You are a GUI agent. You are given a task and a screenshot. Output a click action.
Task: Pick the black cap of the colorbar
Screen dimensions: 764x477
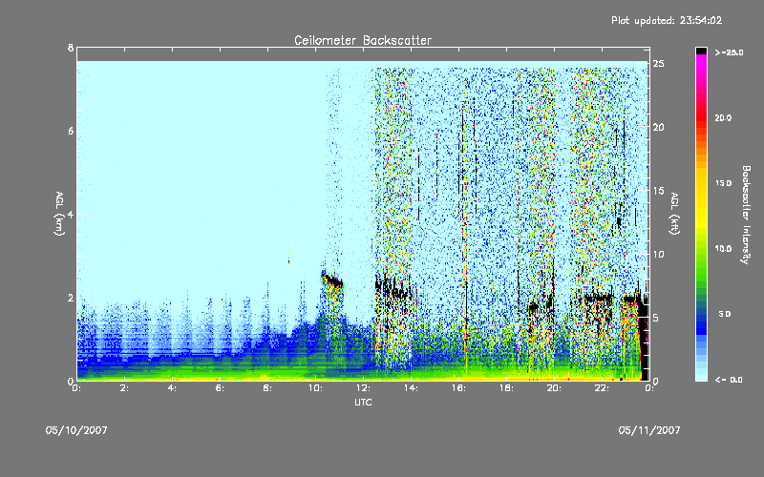coord(701,51)
